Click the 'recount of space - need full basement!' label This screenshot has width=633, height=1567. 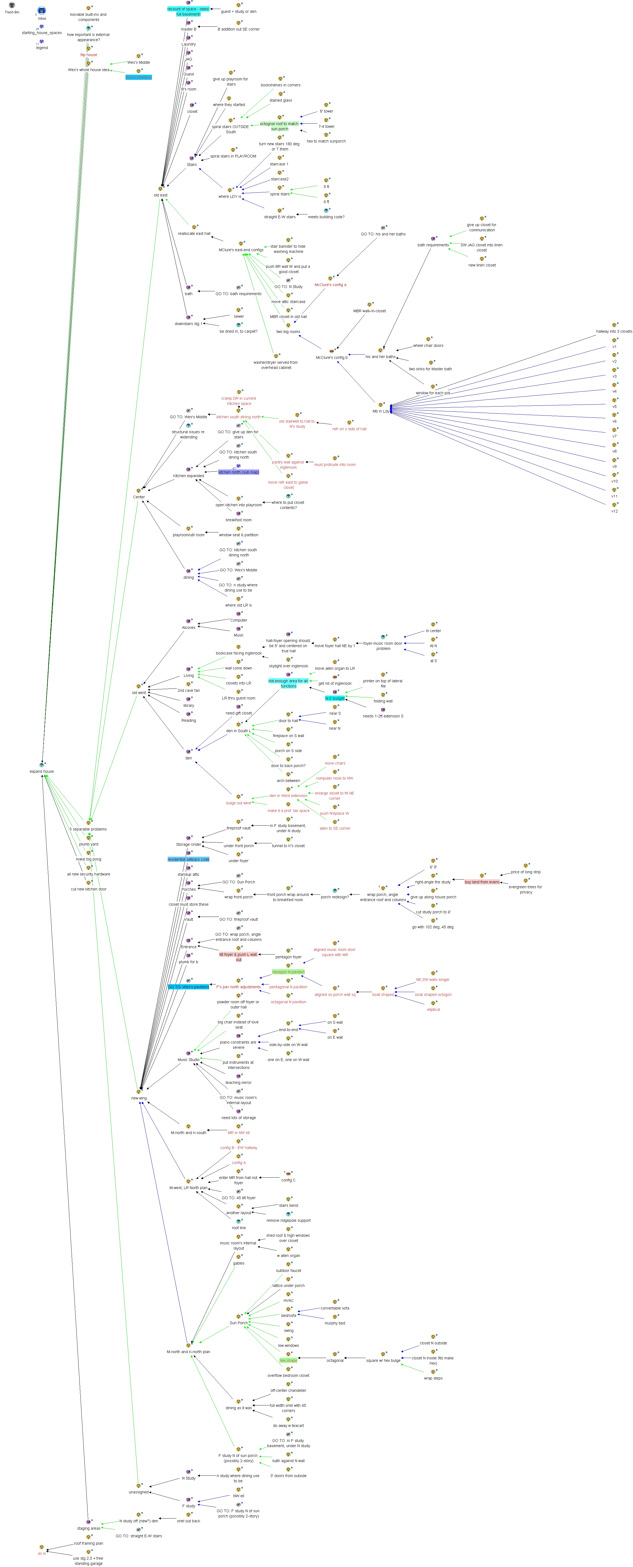click(188, 11)
